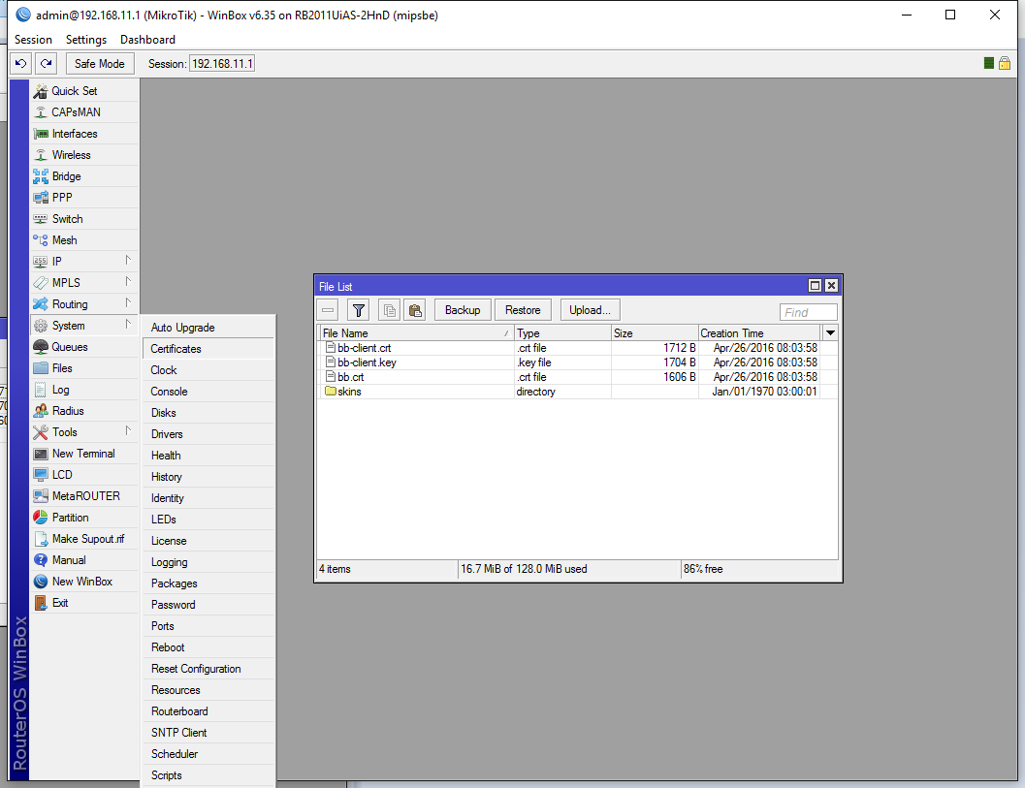Open the PPP menu icon

41,198
